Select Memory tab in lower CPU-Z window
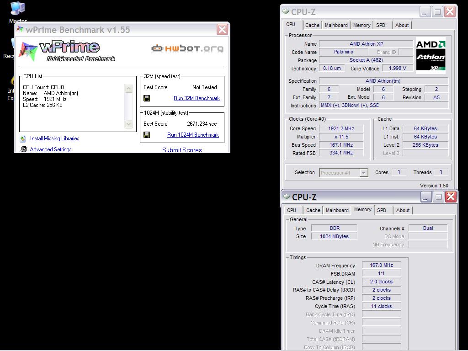Screen dimensions: 468x351 (x=362, y=209)
